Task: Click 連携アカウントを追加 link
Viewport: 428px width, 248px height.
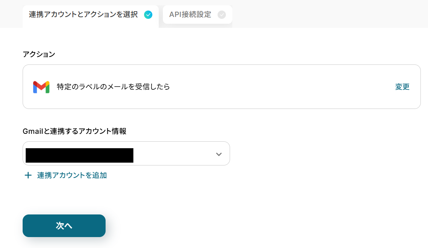Action: pyautogui.click(x=72, y=175)
